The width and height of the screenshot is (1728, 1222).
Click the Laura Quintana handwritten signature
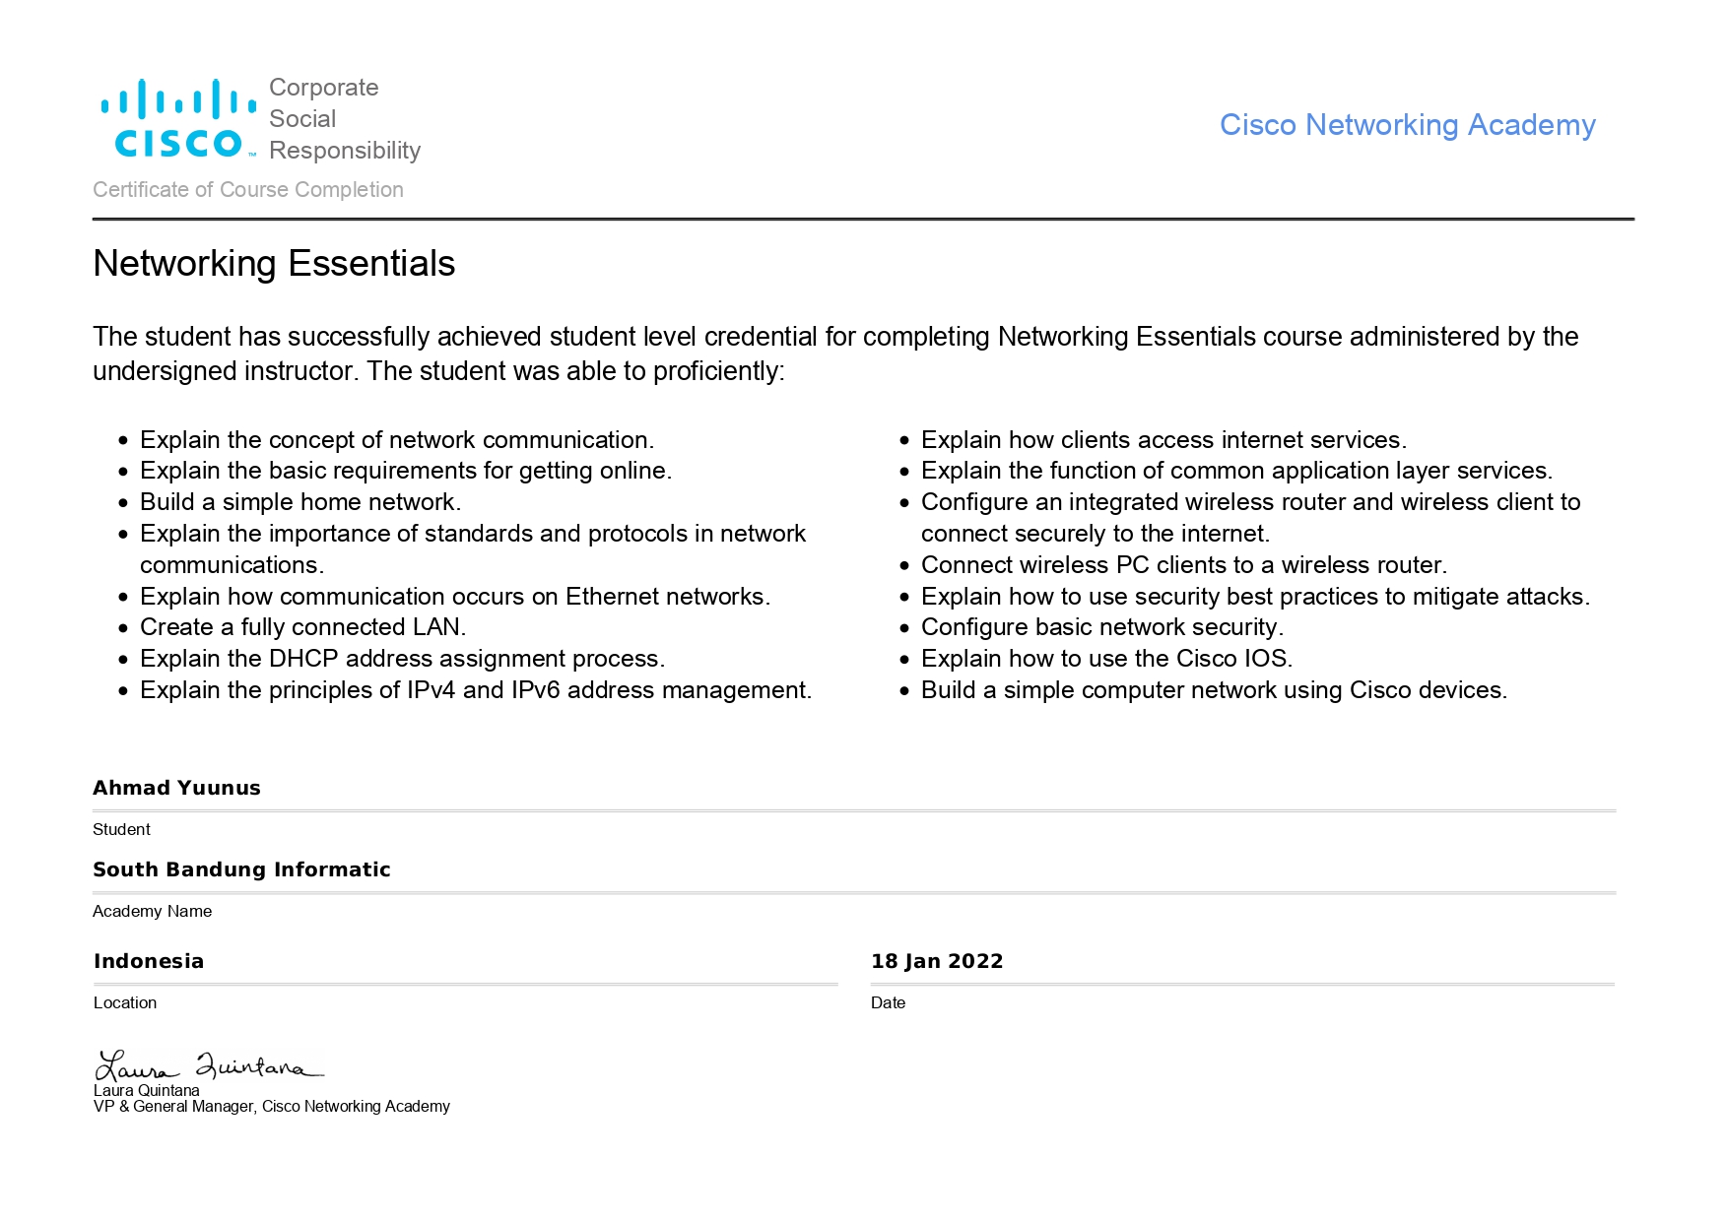point(209,1065)
